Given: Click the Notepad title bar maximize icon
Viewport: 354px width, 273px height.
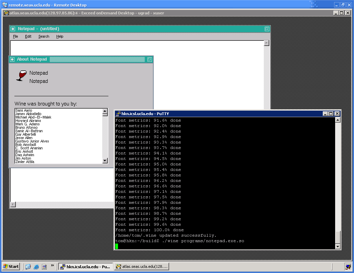Looking at the screenshot, I should 267,29.
